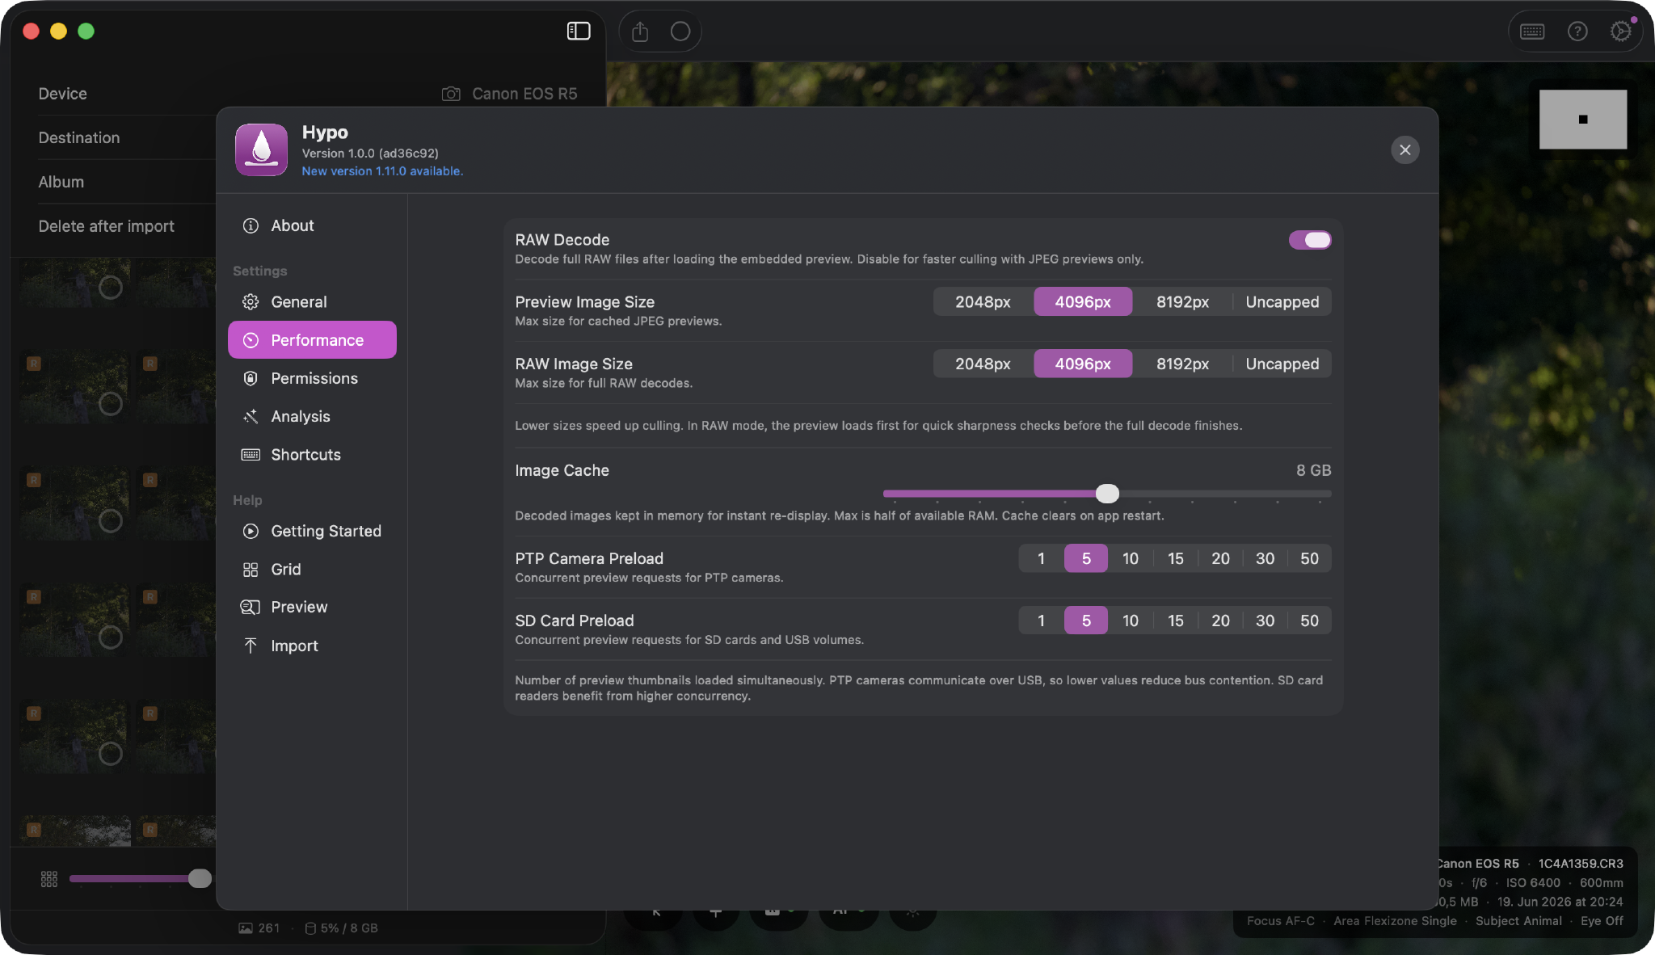Set PTP Camera Preload to 10
The height and width of the screenshot is (955, 1655).
(1130, 558)
